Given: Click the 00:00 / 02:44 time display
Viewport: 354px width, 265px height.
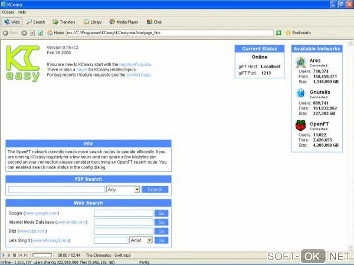Looking at the screenshot, I should 69,255.
